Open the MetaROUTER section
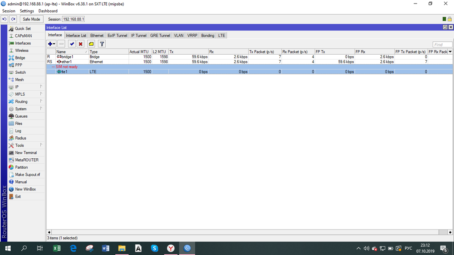454x255 pixels. (27, 160)
